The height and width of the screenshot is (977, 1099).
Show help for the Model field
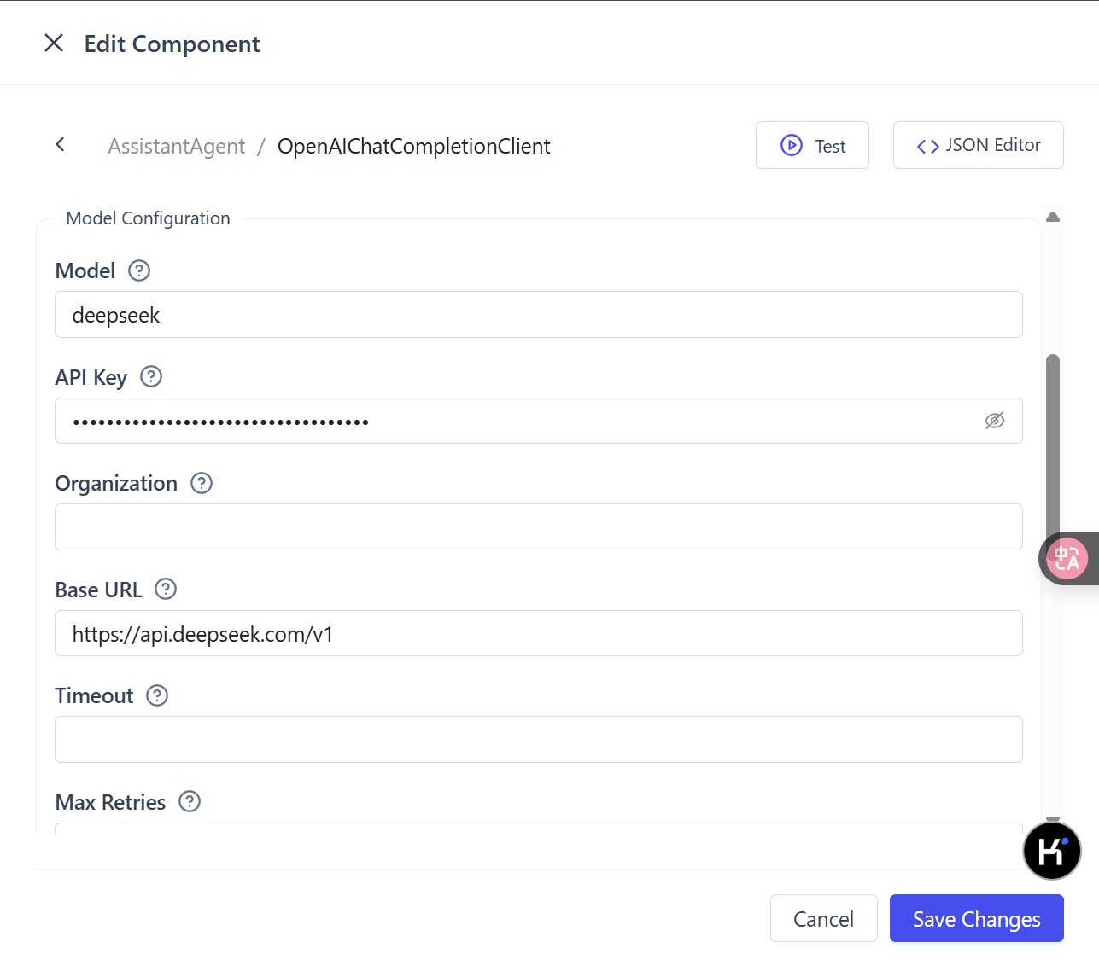click(139, 270)
